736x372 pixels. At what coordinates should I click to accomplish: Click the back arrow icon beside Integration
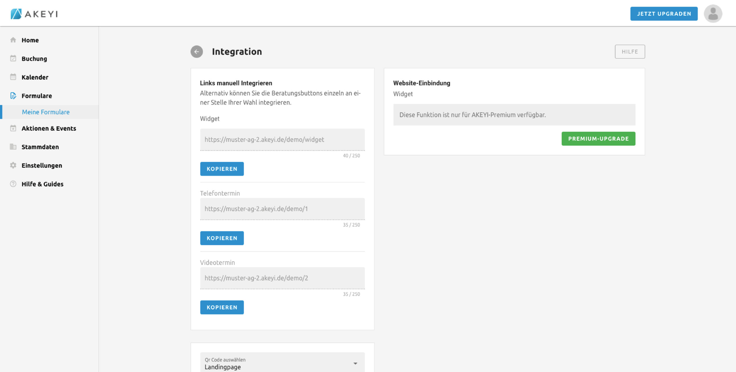click(x=197, y=52)
